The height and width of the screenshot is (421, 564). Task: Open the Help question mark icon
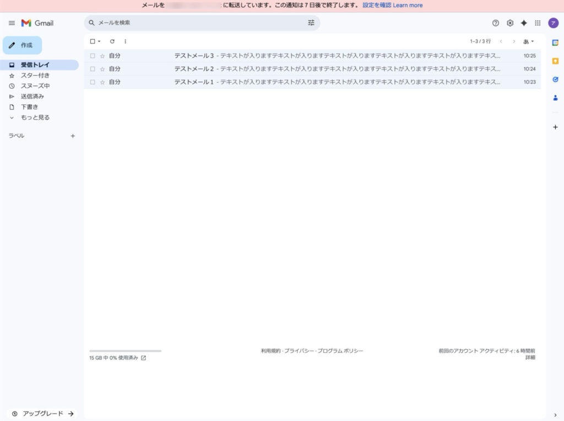pyautogui.click(x=496, y=23)
